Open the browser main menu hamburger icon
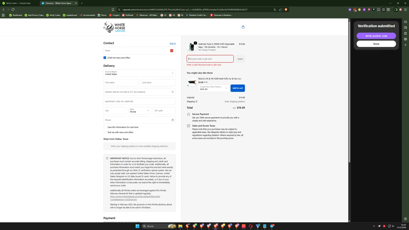This screenshot has width=409, height=230. (x=405, y=10)
